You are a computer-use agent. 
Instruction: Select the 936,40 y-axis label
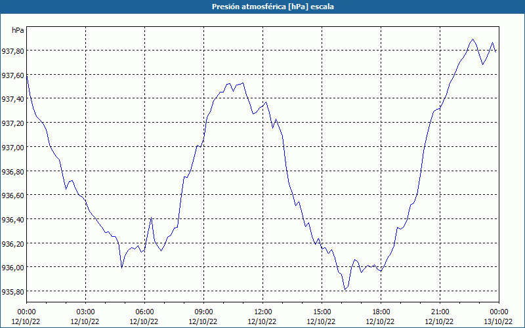pyautogui.click(x=12, y=220)
